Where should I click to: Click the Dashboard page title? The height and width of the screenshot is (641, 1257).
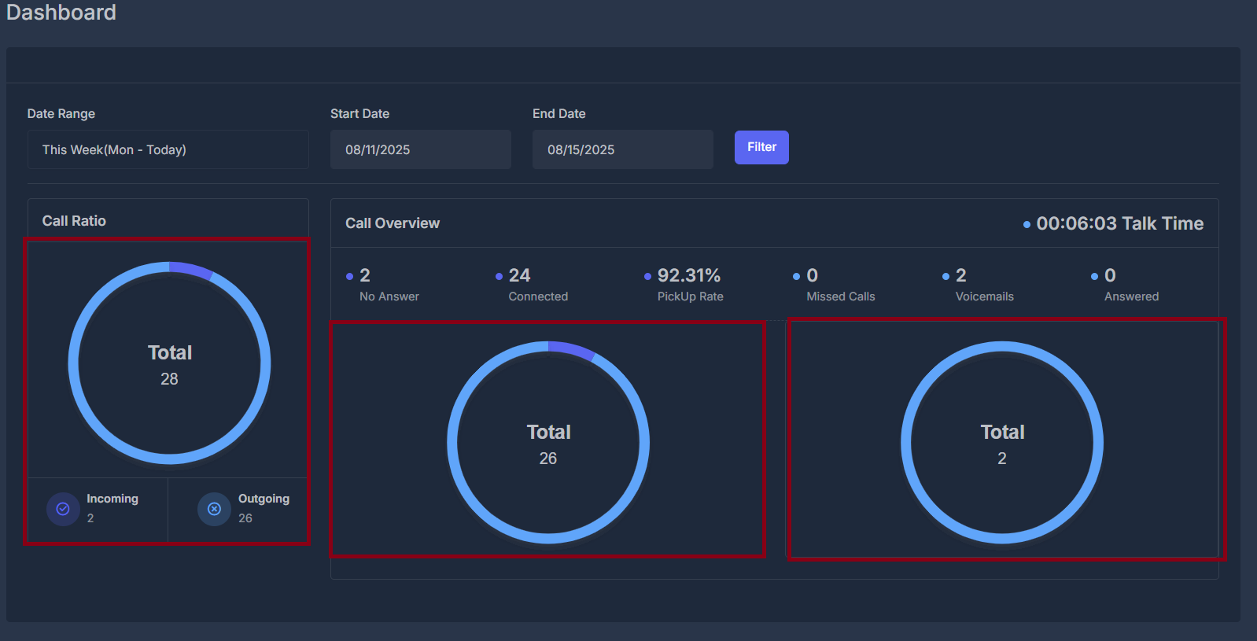pyautogui.click(x=61, y=13)
